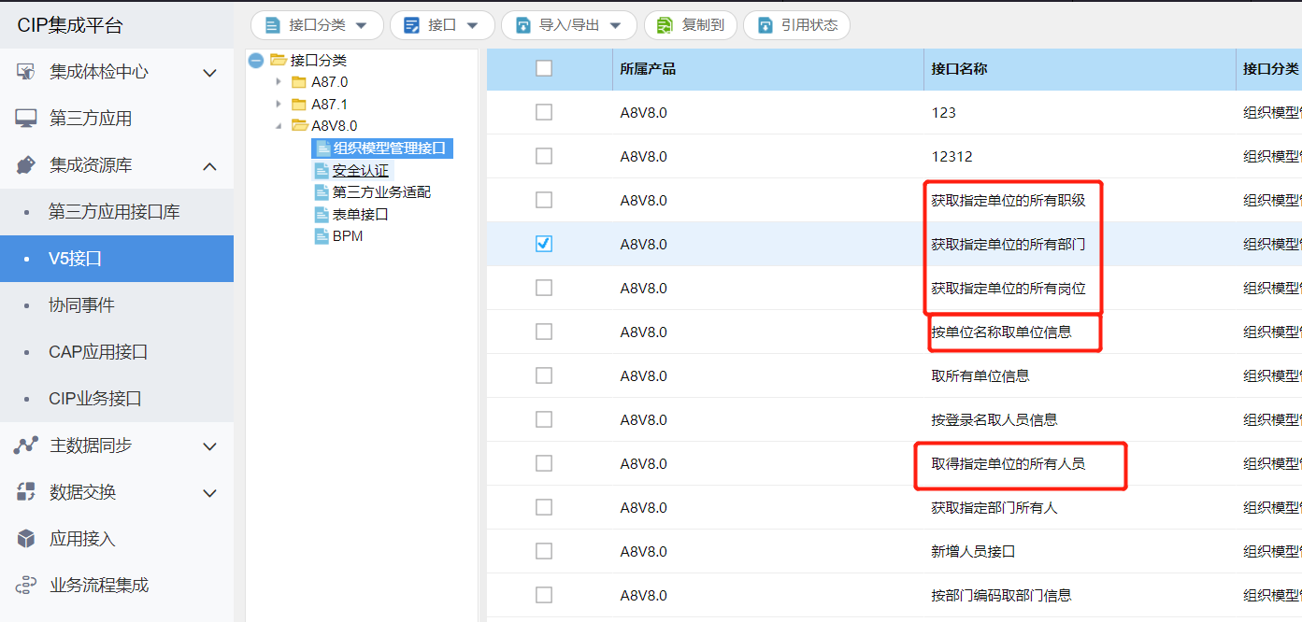The image size is (1302, 622).
Task: Click the 接口 toolbar edit icon
Action: click(411, 25)
